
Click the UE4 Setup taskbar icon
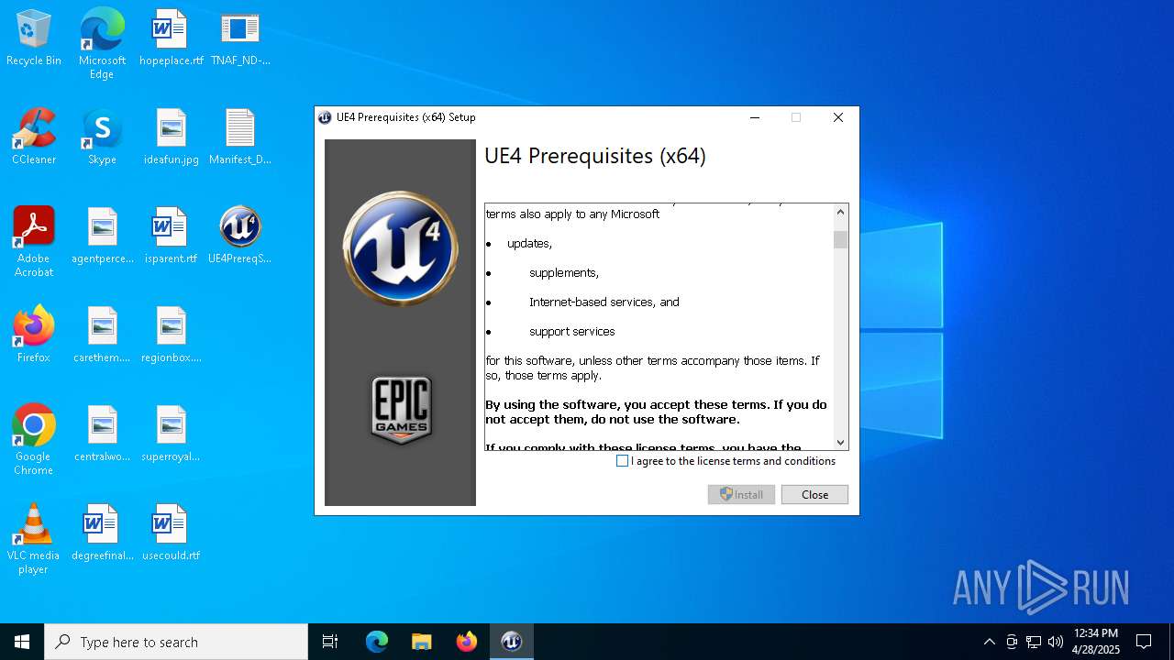511,642
